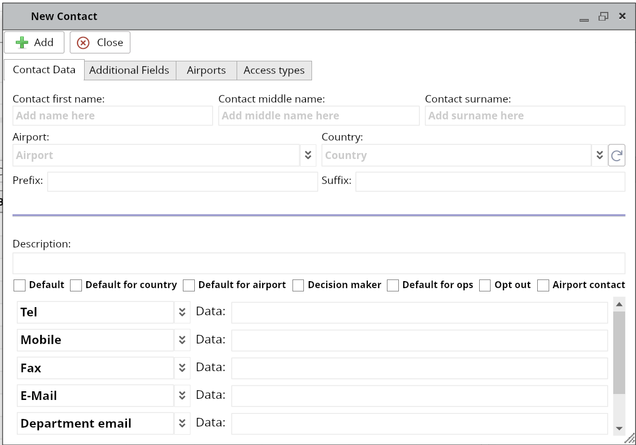This screenshot has width=636, height=445.
Task: Open the Tel contact type dropdown
Action: (182, 313)
